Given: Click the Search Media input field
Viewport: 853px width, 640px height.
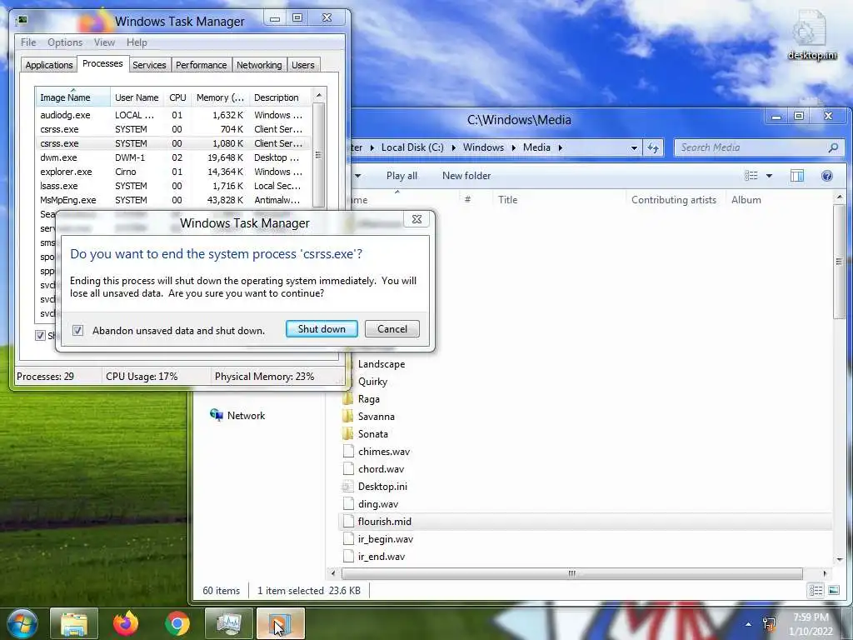Looking at the screenshot, I should [750, 147].
